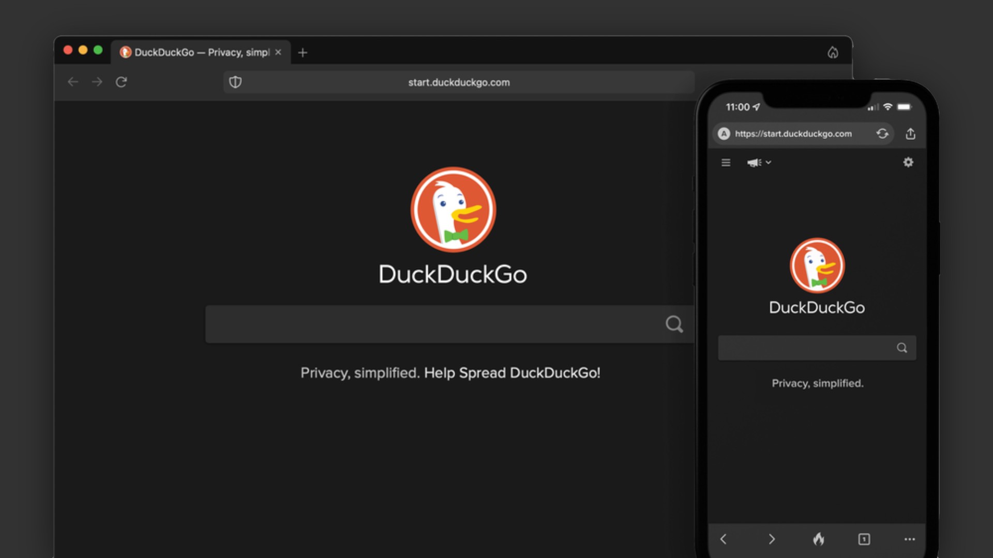Screen dimensions: 993x558
Task: Tap the phone battery status icon
Action: pyautogui.click(x=905, y=107)
